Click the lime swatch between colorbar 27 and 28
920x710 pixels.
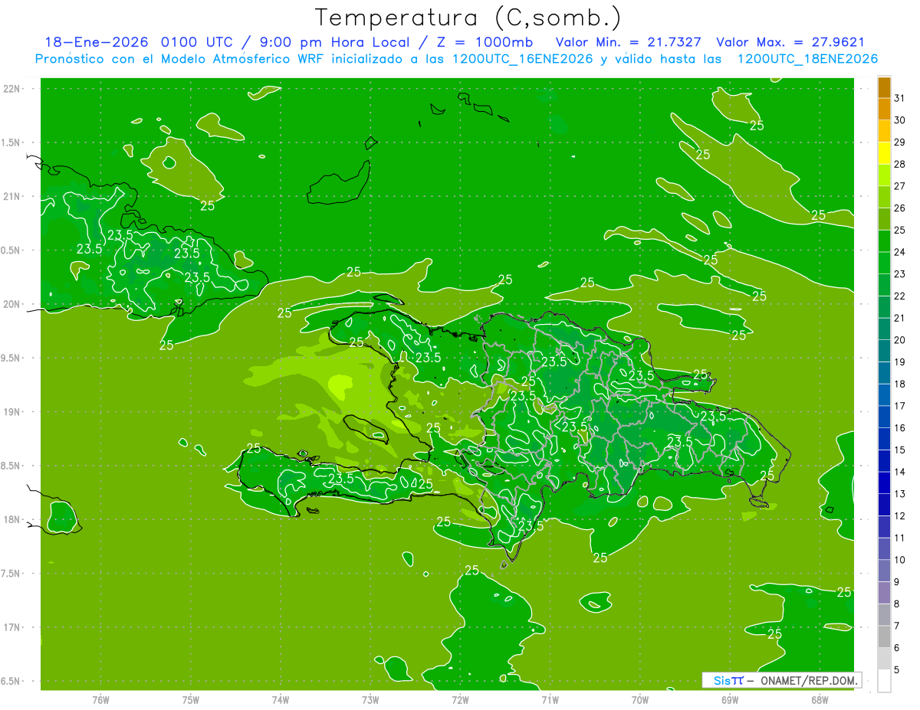884,175
